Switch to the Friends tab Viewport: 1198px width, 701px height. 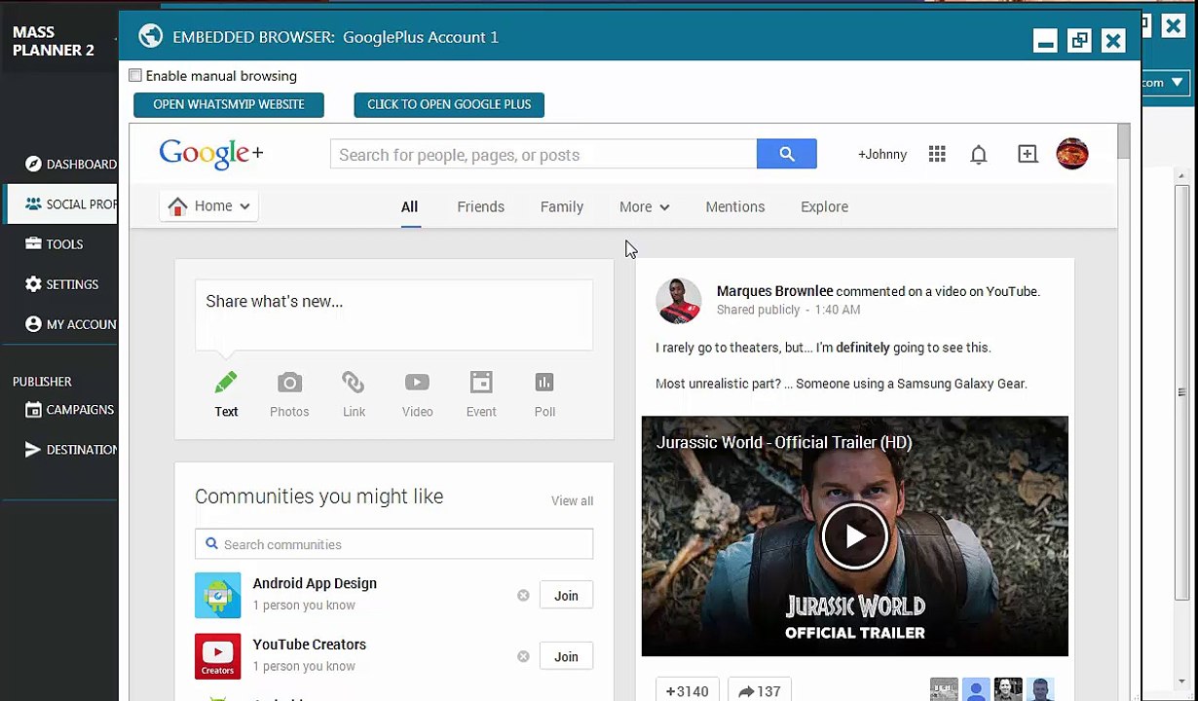tap(480, 206)
